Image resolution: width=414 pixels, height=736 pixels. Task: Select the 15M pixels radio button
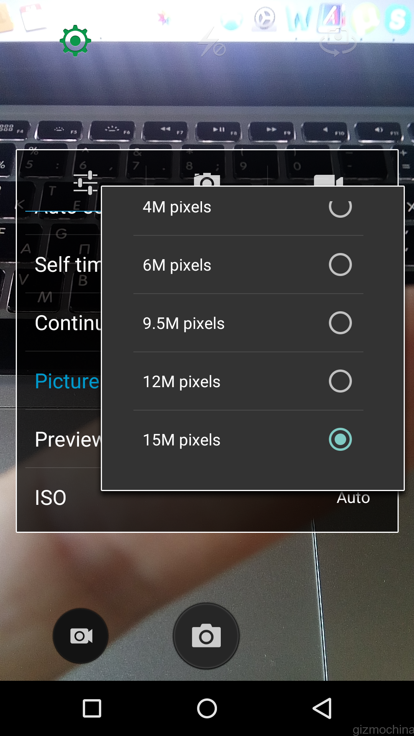340,439
